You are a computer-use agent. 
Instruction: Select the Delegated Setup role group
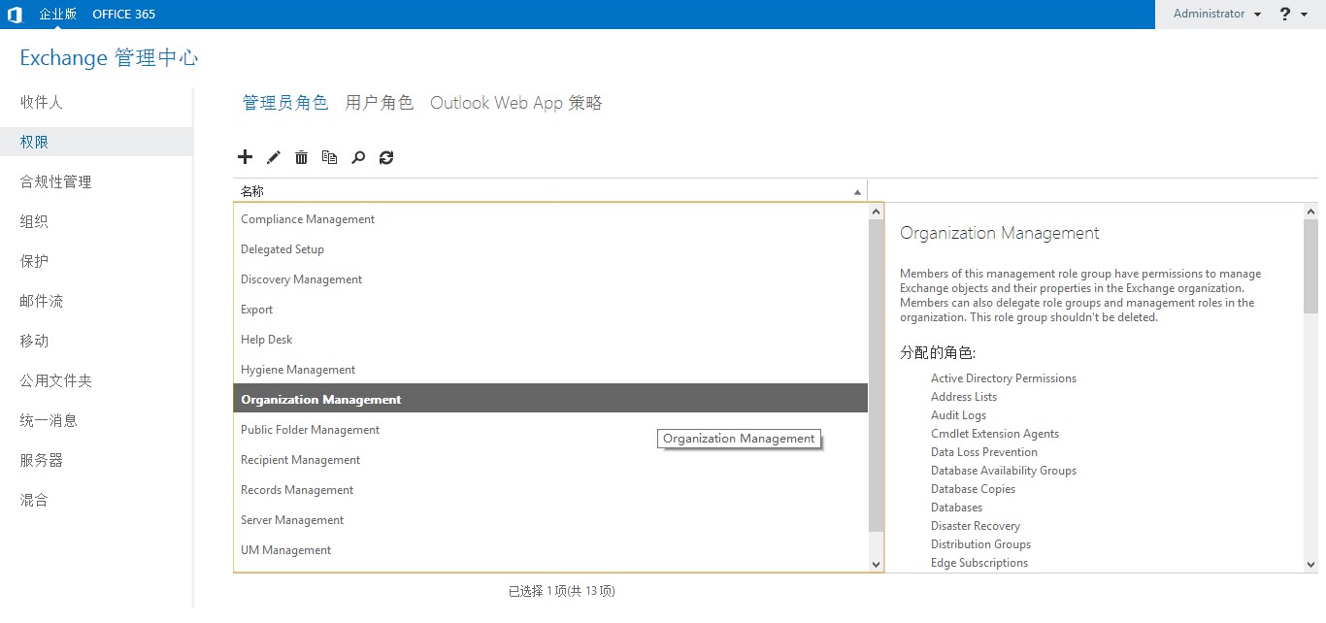[550, 249]
